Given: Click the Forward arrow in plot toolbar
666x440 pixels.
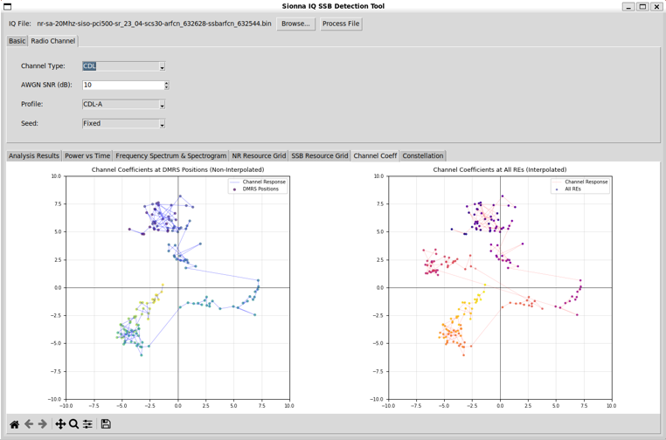Looking at the screenshot, I should coord(42,424).
